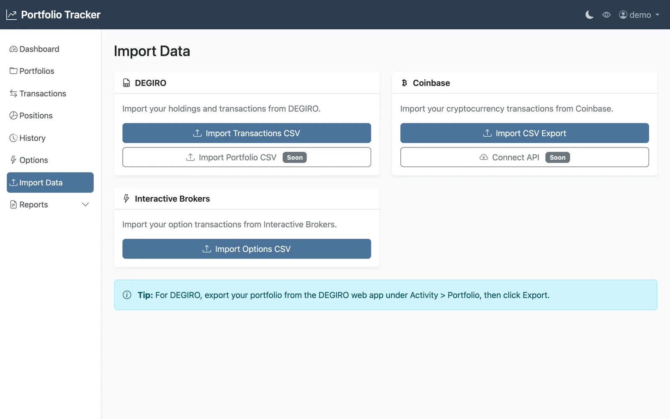Click the Options lightning icon in sidebar
Viewport: 670px width, 419px height.
click(13, 160)
